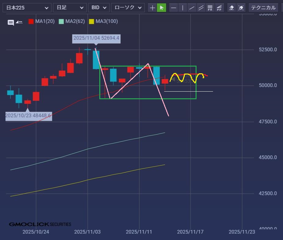Select the Fibonacci retracement FR tool
The image size is (283, 240).
[x=210, y=8]
